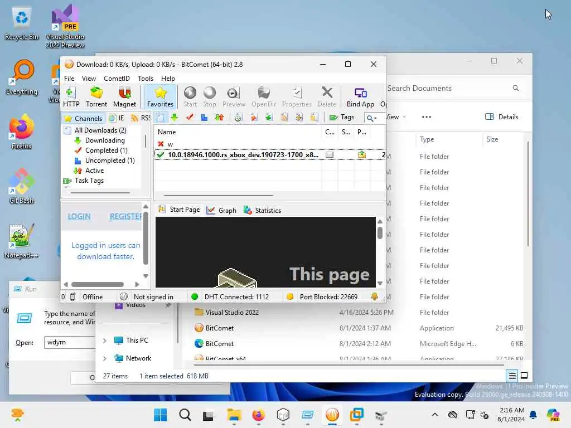
Task: Click the LOGIN link
Action: coord(79,216)
